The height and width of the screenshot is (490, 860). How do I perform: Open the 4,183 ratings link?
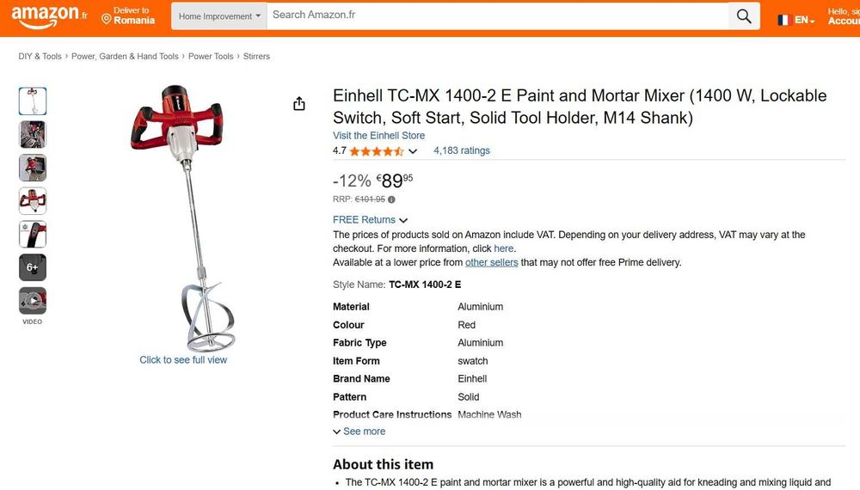462,150
